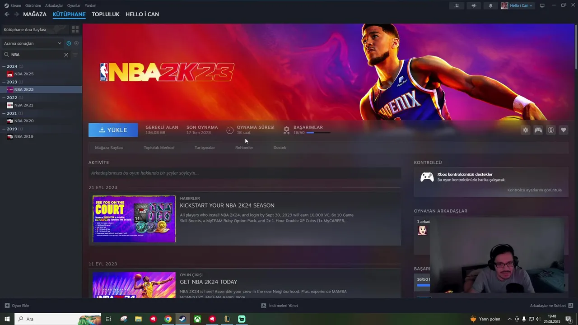The height and width of the screenshot is (325, 578).
Task: Click Oyun Ekle at bottom left
Action: coord(17,306)
